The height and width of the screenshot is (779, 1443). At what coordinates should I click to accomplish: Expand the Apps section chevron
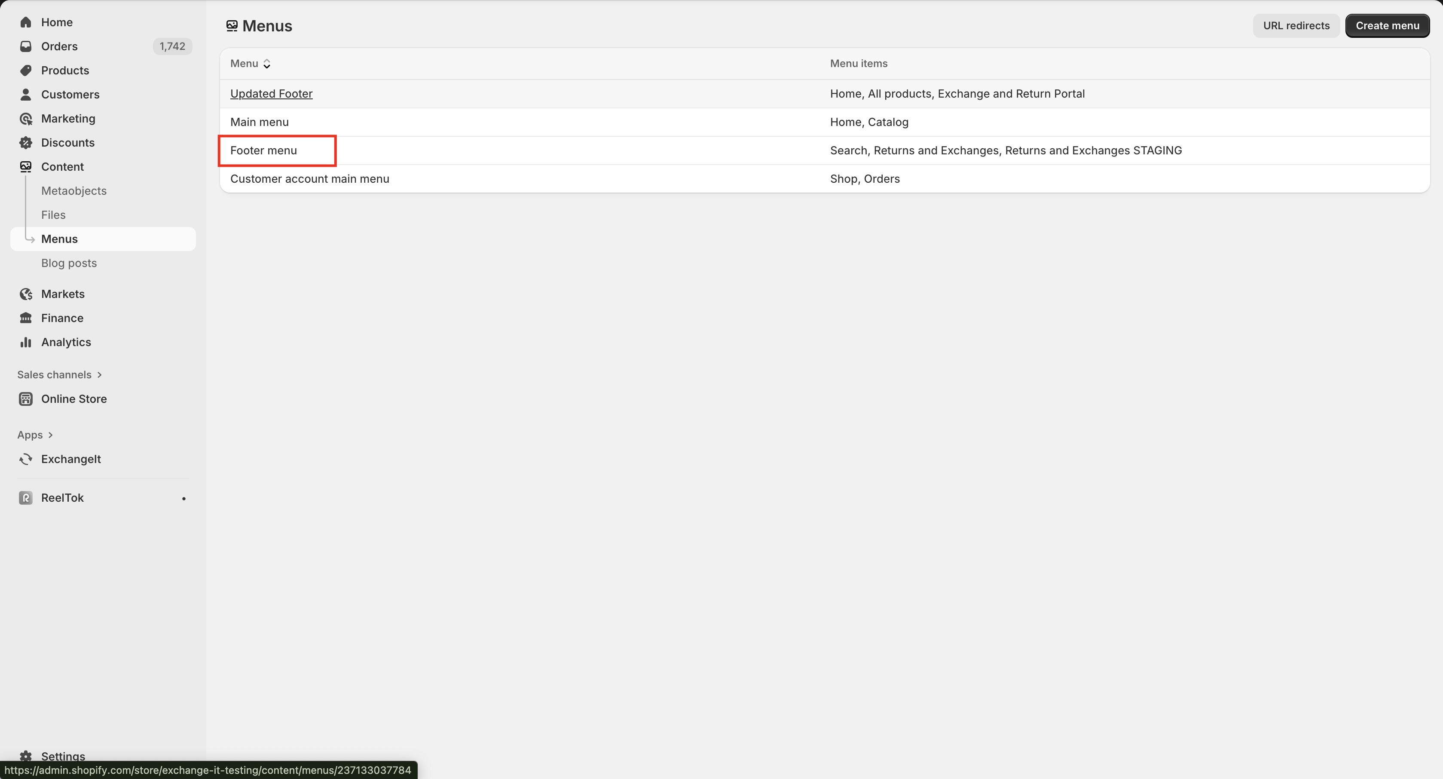click(x=50, y=436)
